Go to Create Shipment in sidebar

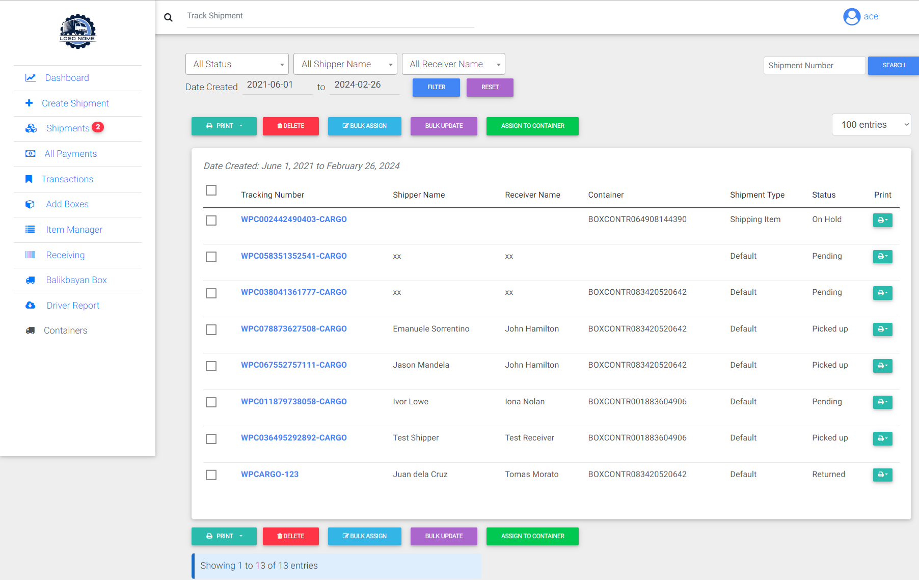click(x=75, y=103)
